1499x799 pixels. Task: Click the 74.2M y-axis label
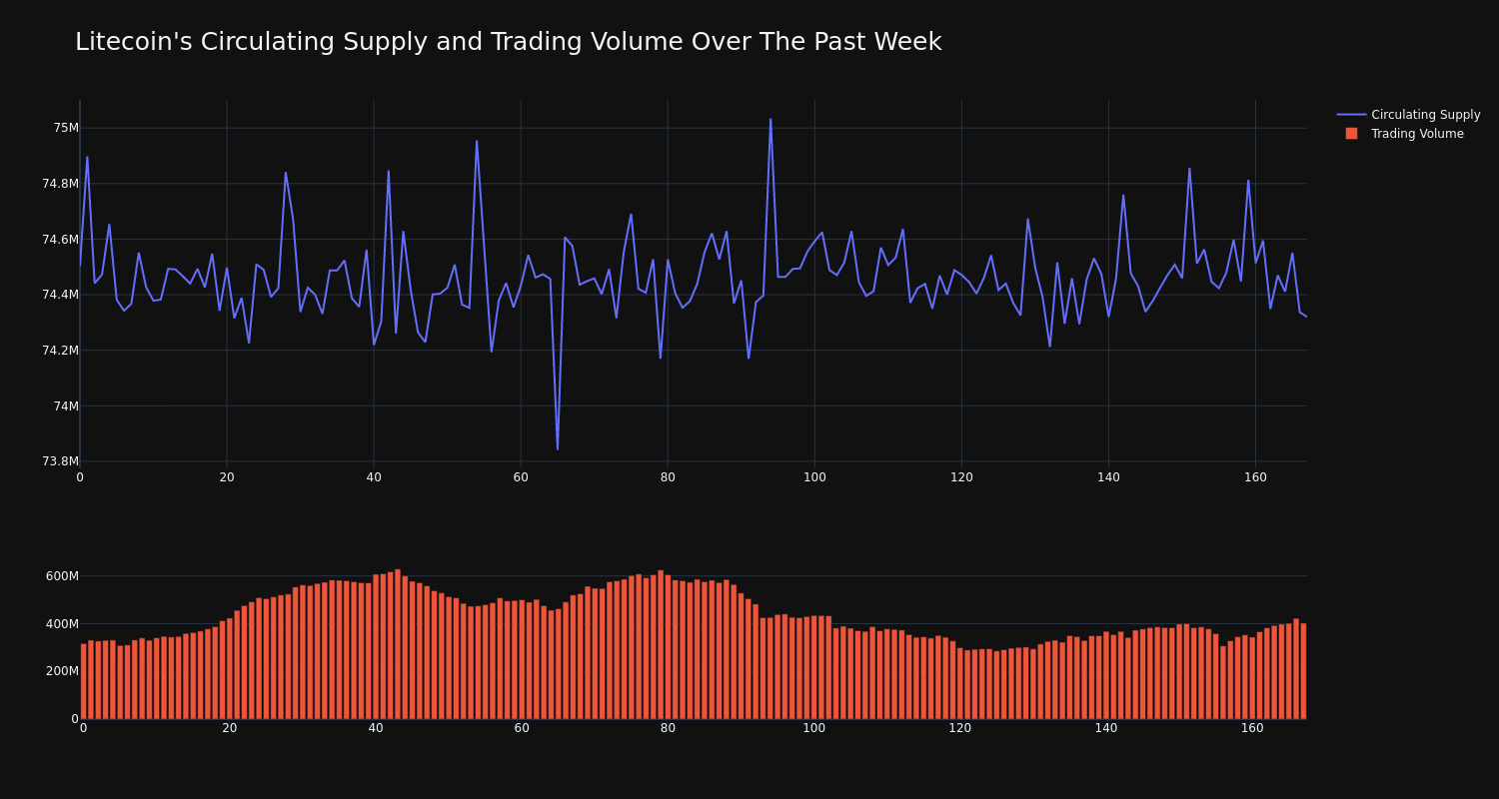60,351
